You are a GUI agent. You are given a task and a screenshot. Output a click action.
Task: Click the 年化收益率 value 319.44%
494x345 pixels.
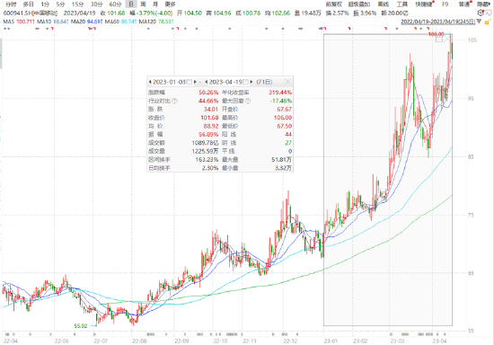click(280, 93)
